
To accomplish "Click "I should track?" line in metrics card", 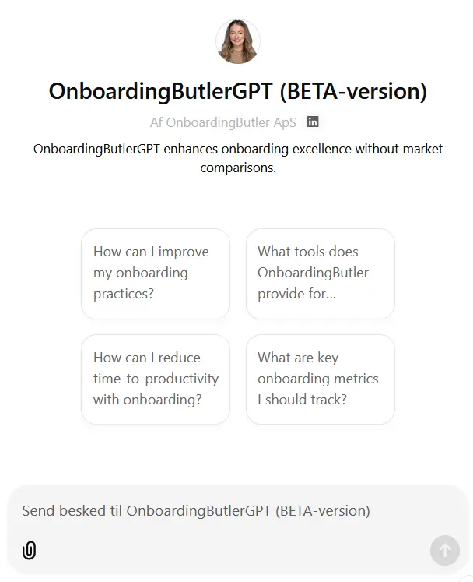I will [302, 400].
